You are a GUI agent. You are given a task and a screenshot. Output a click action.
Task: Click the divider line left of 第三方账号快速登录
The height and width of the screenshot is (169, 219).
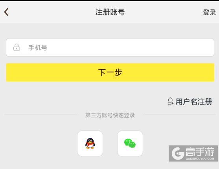pyautogui.click(x=40, y=115)
